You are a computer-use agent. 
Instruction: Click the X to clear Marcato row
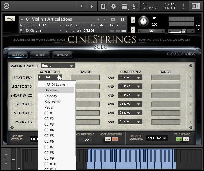tap(190, 122)
